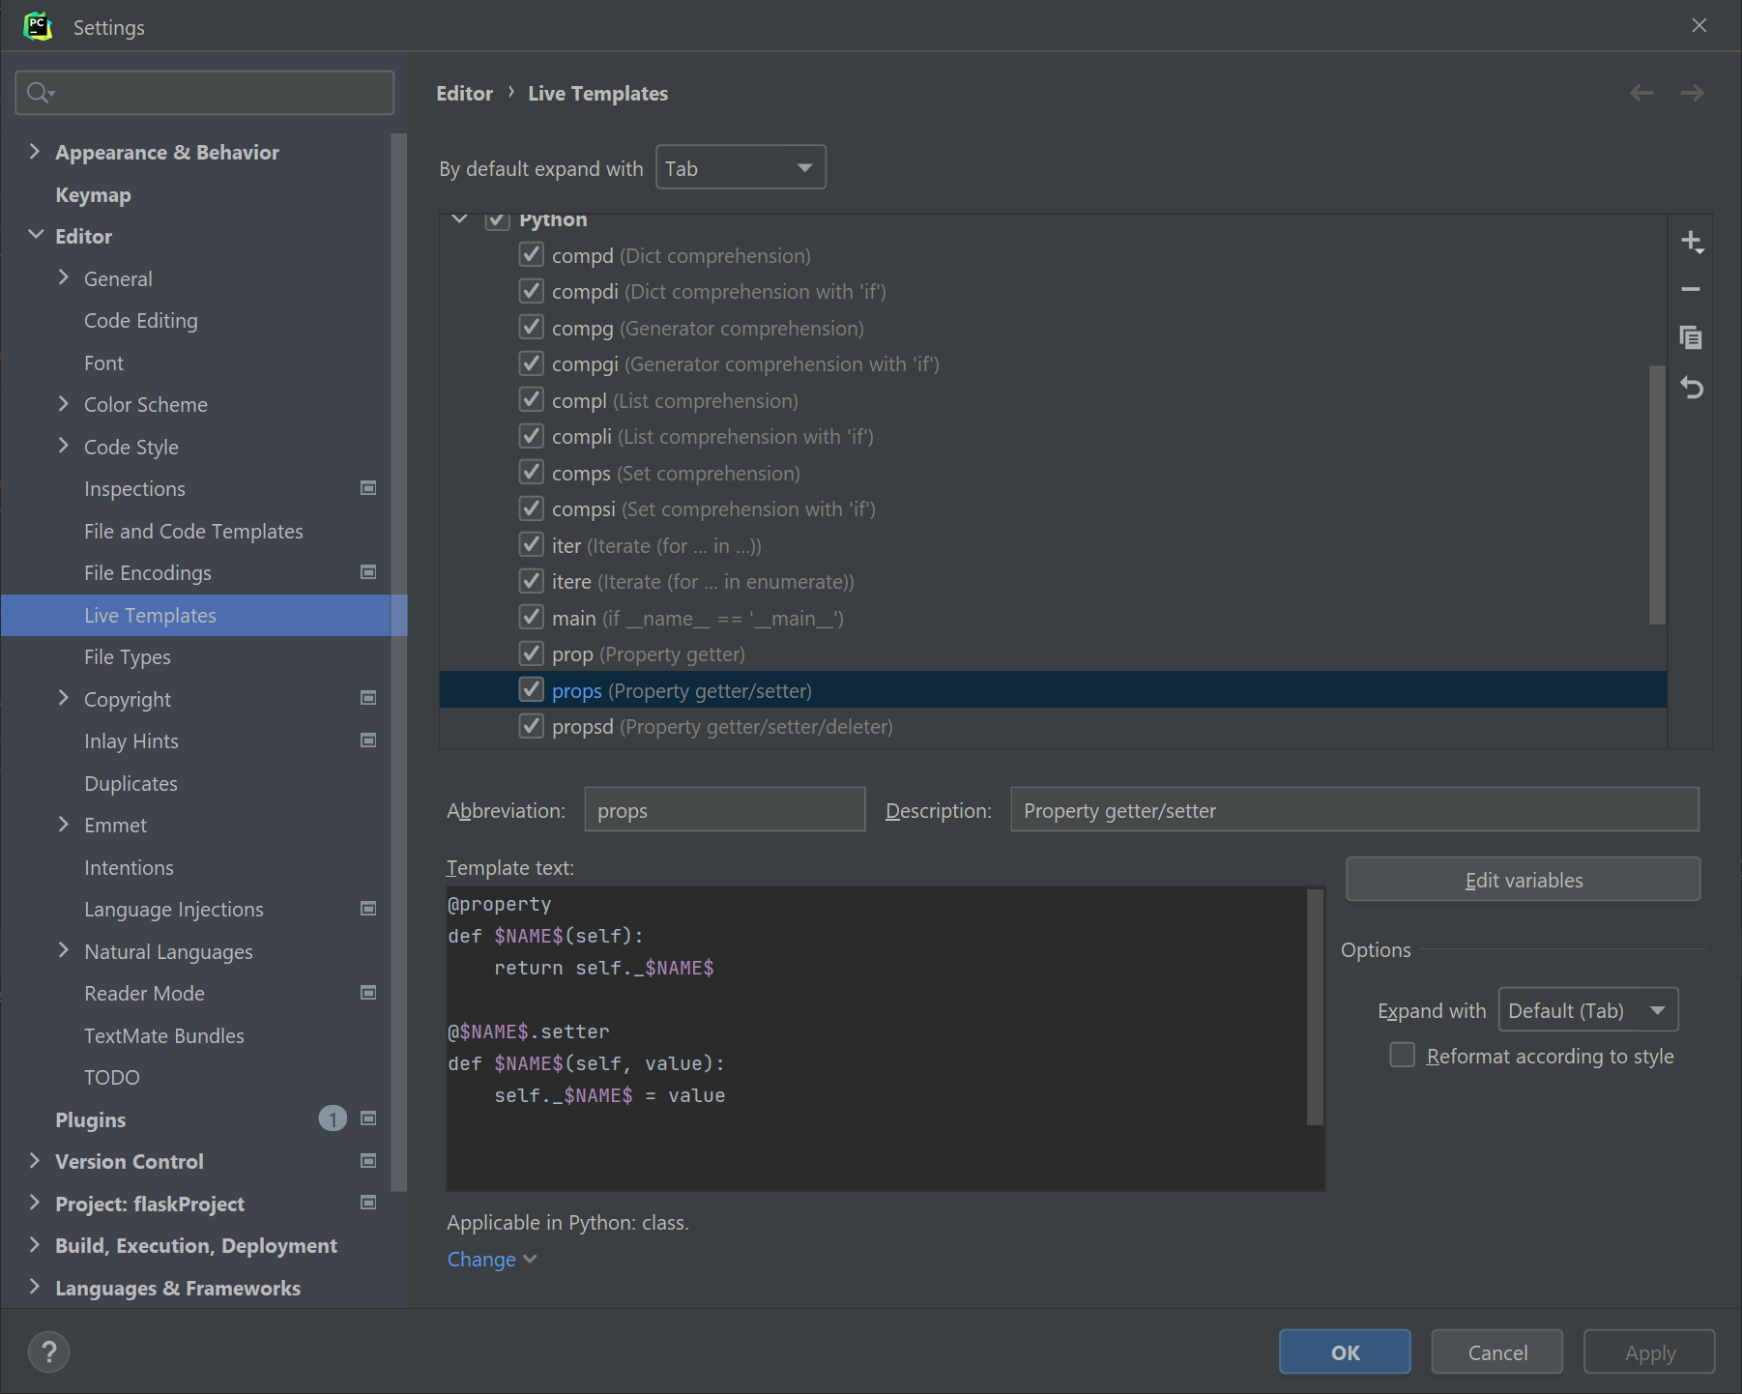Screen dimensions: 1742x1394
Task: Click the Change applicable context link
Action: coord(491,1259)
